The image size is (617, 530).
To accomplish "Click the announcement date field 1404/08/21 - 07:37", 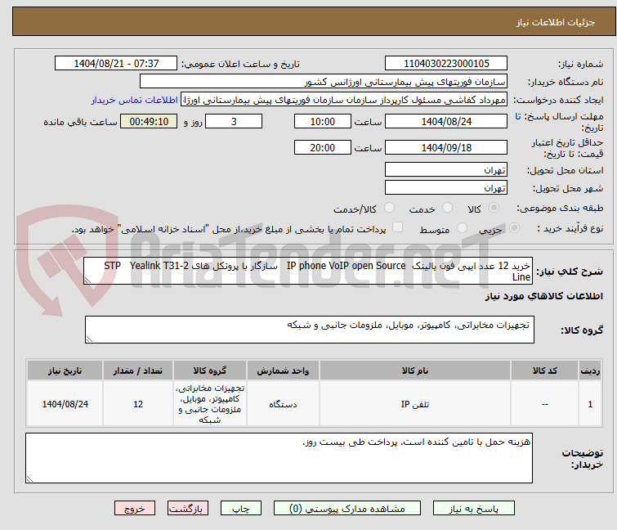I will click(116, 64).
